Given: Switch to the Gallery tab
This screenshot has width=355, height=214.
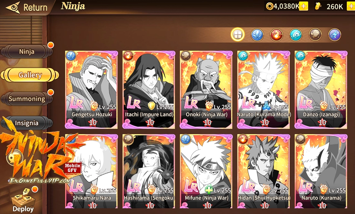Looking at the screenshot, I should (30, 75).
